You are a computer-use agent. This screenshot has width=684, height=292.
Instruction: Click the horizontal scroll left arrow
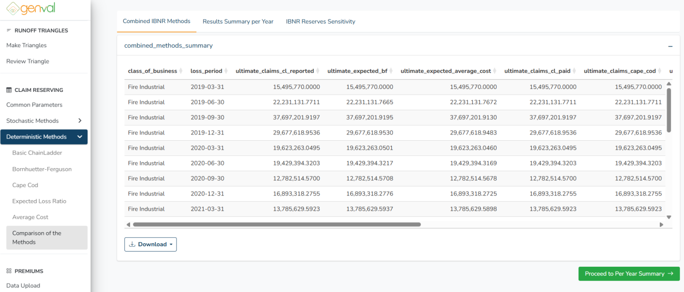coord(128,225)
